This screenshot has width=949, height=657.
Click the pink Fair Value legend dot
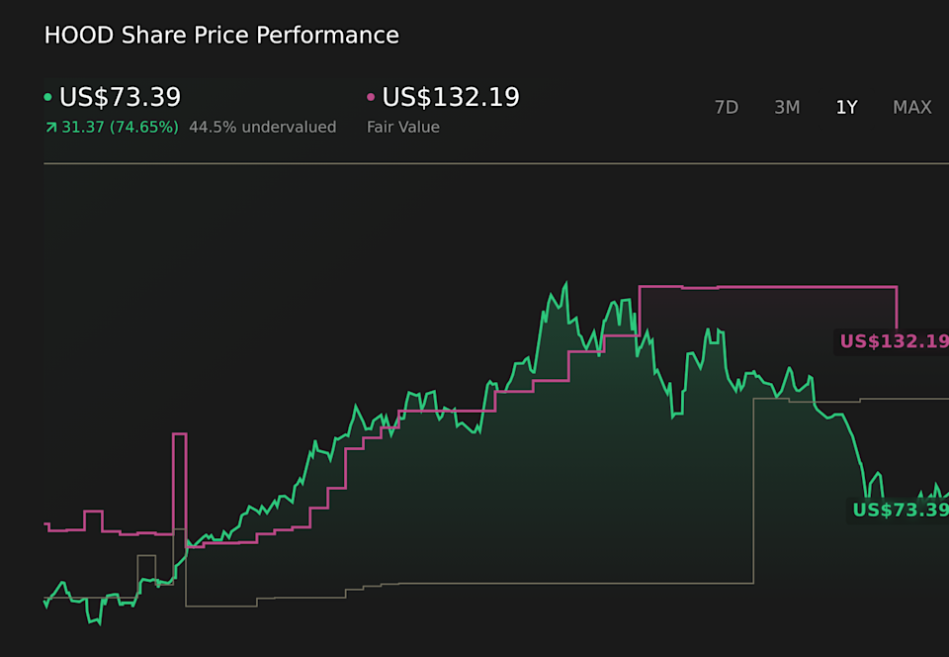click(x=371, y=97)
